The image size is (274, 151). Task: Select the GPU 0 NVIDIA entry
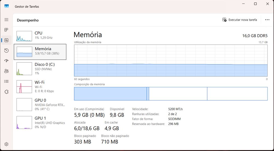(40, 104)
